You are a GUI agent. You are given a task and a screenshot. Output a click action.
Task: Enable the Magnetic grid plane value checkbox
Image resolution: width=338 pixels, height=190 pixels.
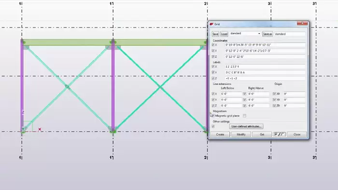coord(245,116)
